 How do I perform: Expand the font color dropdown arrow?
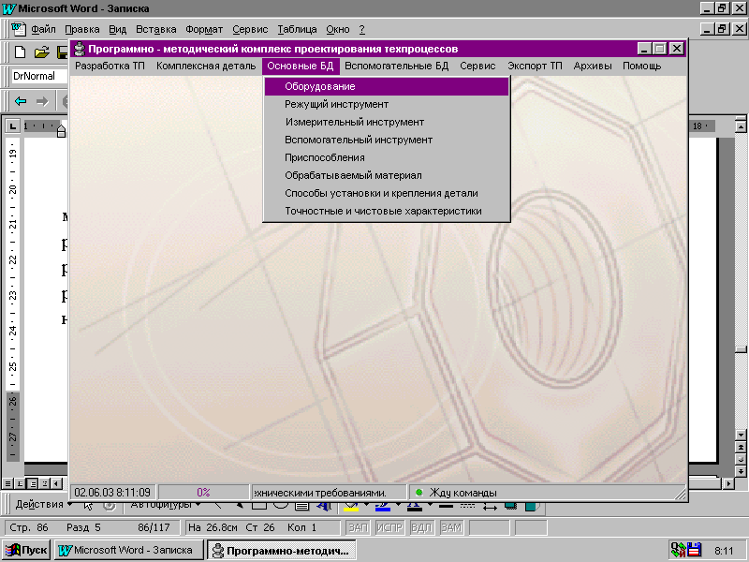click(430, 504)
